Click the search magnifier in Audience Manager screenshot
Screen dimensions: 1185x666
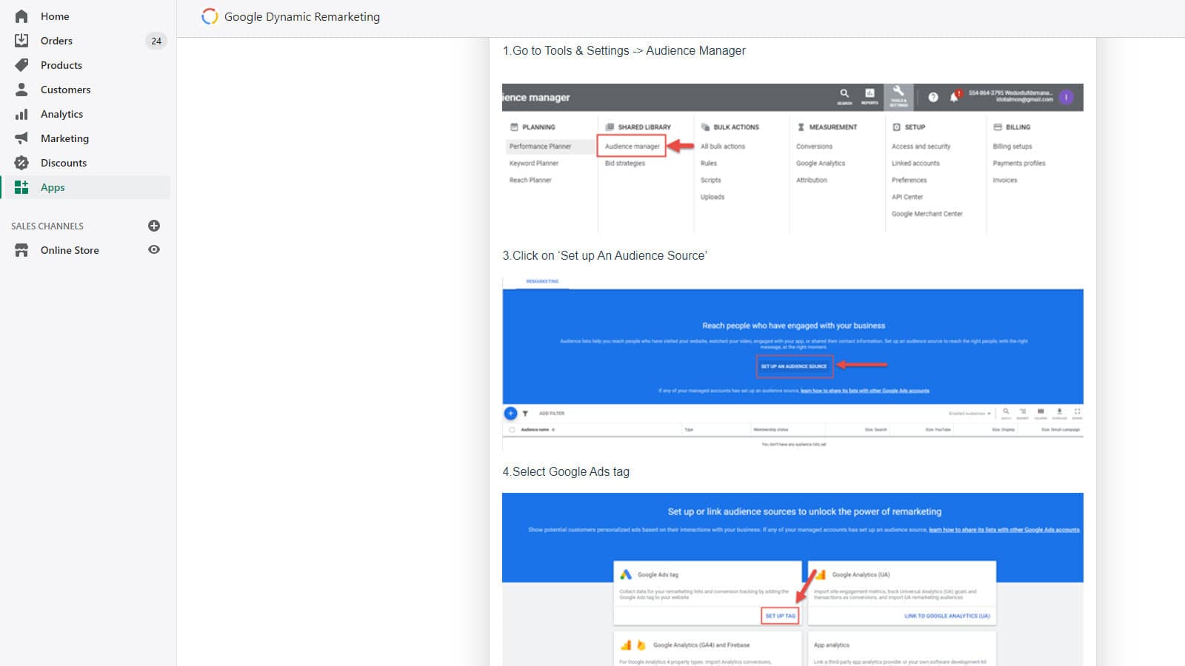[x=844, y=95]
